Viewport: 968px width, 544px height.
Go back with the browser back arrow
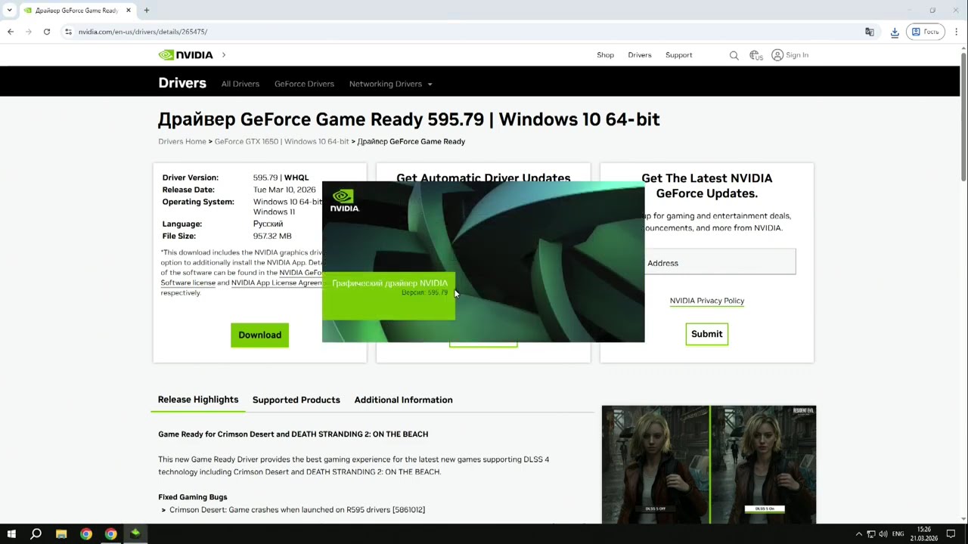click(11, 32)
